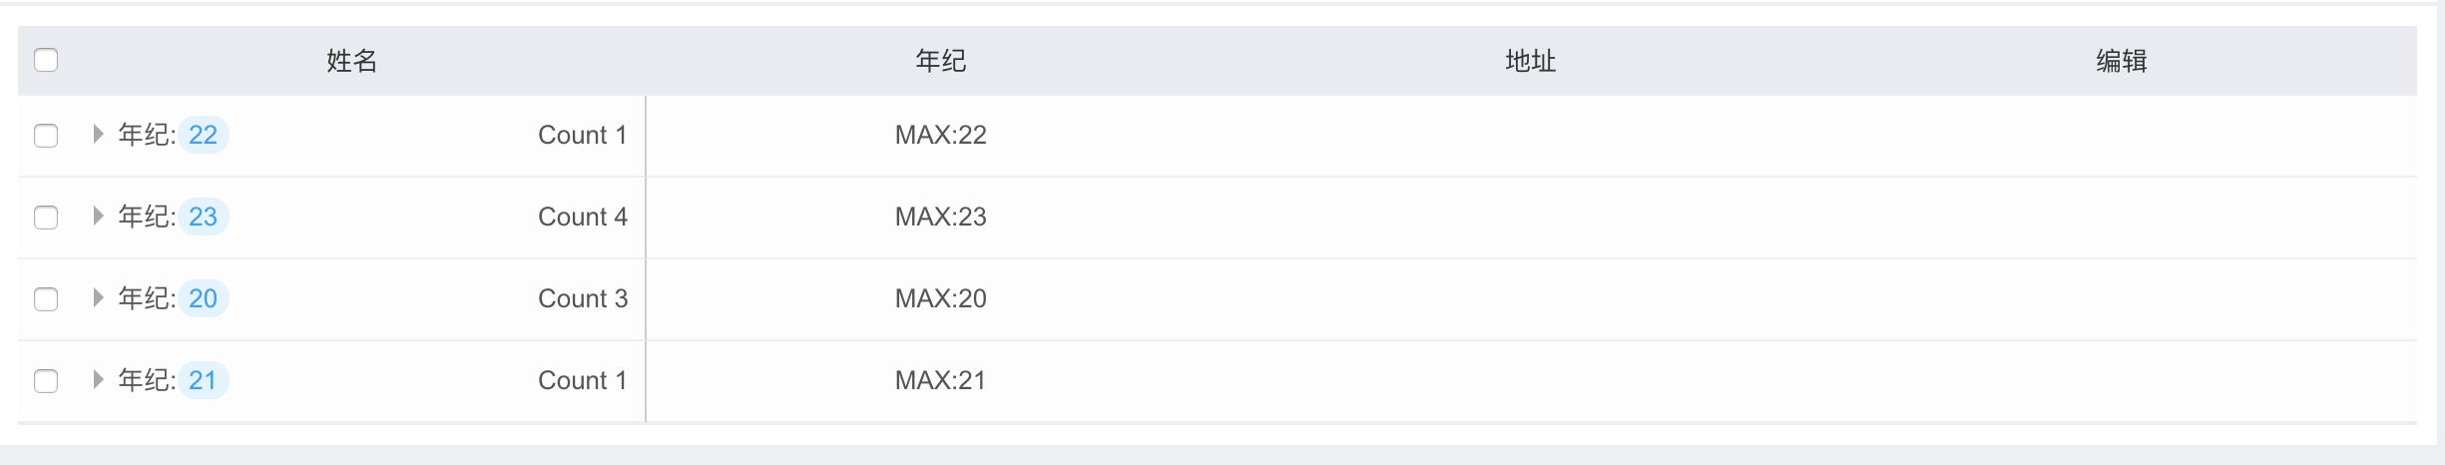Expand the 年纪: 21 group triangle
The width and height of the screenshot is (2445, 465).
(x=98, y=379)
